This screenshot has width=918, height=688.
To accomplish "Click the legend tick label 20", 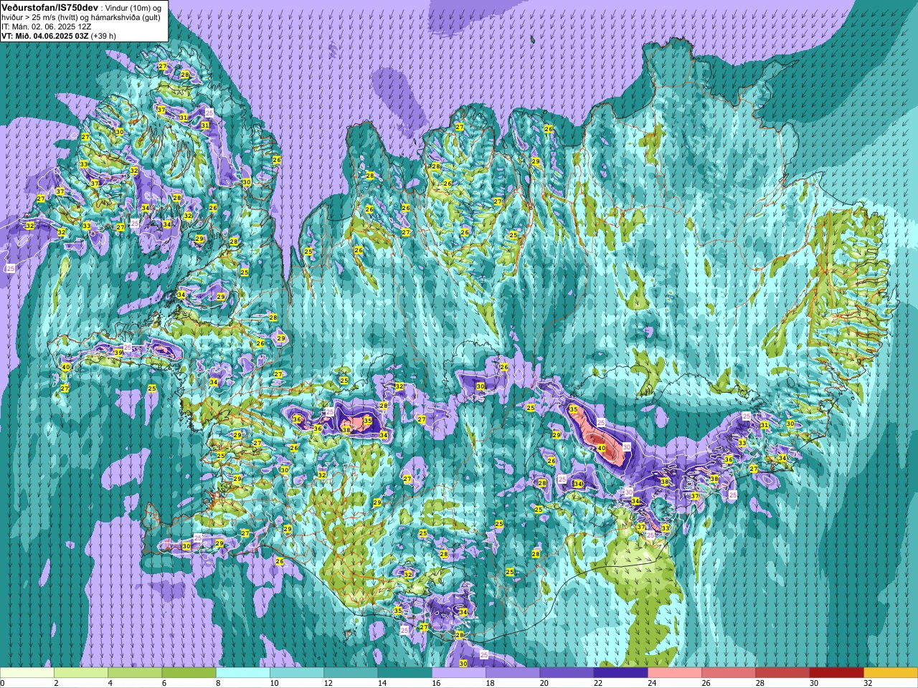I will (544, 683).
